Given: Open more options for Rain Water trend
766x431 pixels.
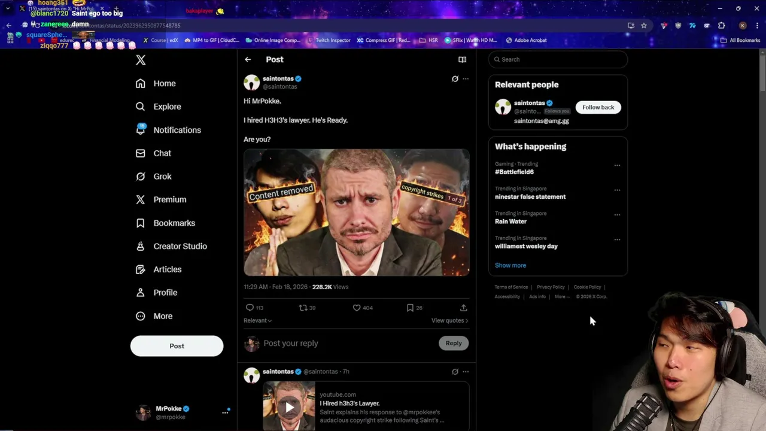Looking at the screenshot, I should click(617, 215).
